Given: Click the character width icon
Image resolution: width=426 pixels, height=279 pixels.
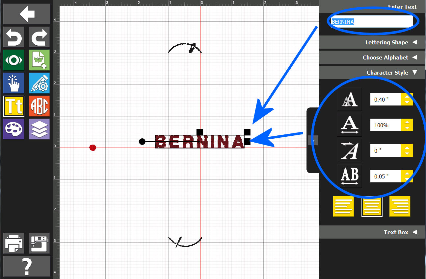Looking at the screenshot, I should tap(349, 125).
